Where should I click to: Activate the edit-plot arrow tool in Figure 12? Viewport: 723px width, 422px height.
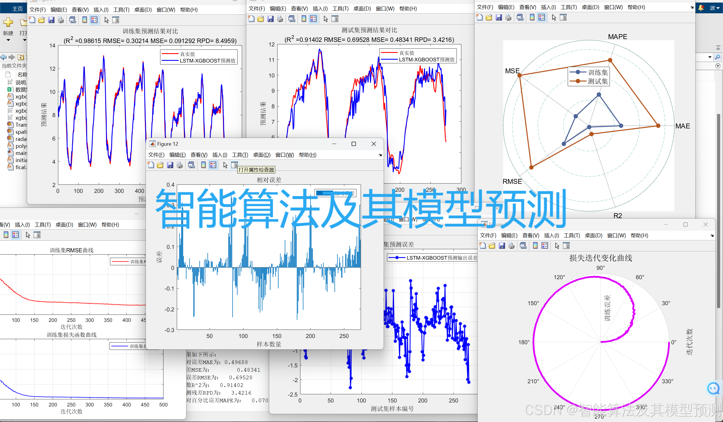click(225, 165)
